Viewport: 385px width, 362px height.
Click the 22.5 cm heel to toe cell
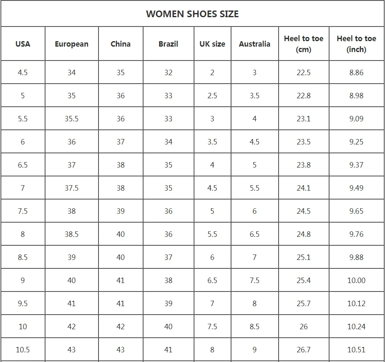click(x=303, y=73)
